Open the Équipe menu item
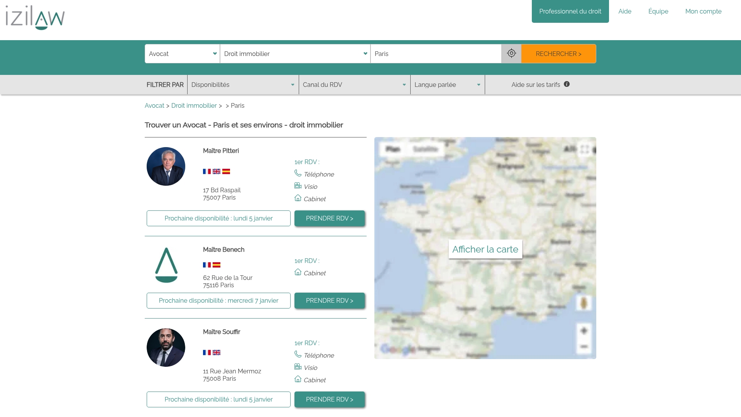The image size is (741, 417). coord(658,11)
